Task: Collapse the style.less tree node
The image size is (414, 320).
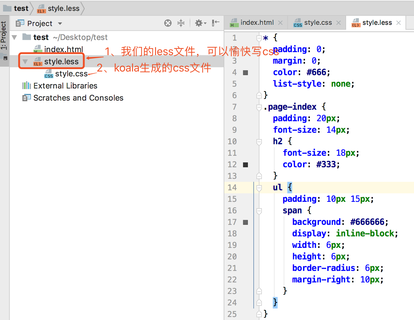Action: click(x=25, y=62)
